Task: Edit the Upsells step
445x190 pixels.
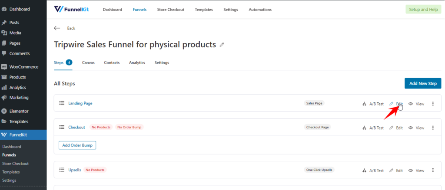Action: [396, 170]
